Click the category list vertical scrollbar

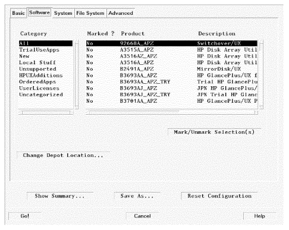[x=77, y=74]
